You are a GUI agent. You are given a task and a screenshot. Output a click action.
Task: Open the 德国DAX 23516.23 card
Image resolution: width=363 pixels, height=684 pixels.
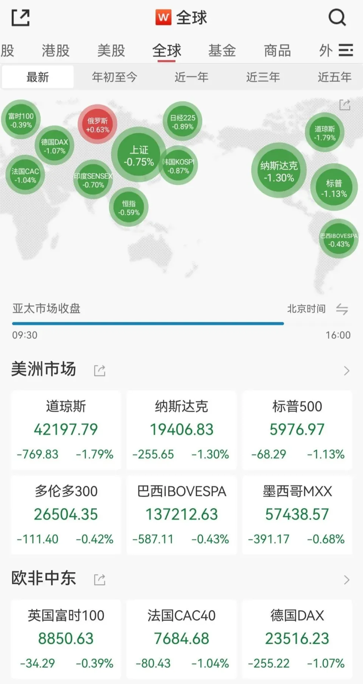click(x=297, y=639)
